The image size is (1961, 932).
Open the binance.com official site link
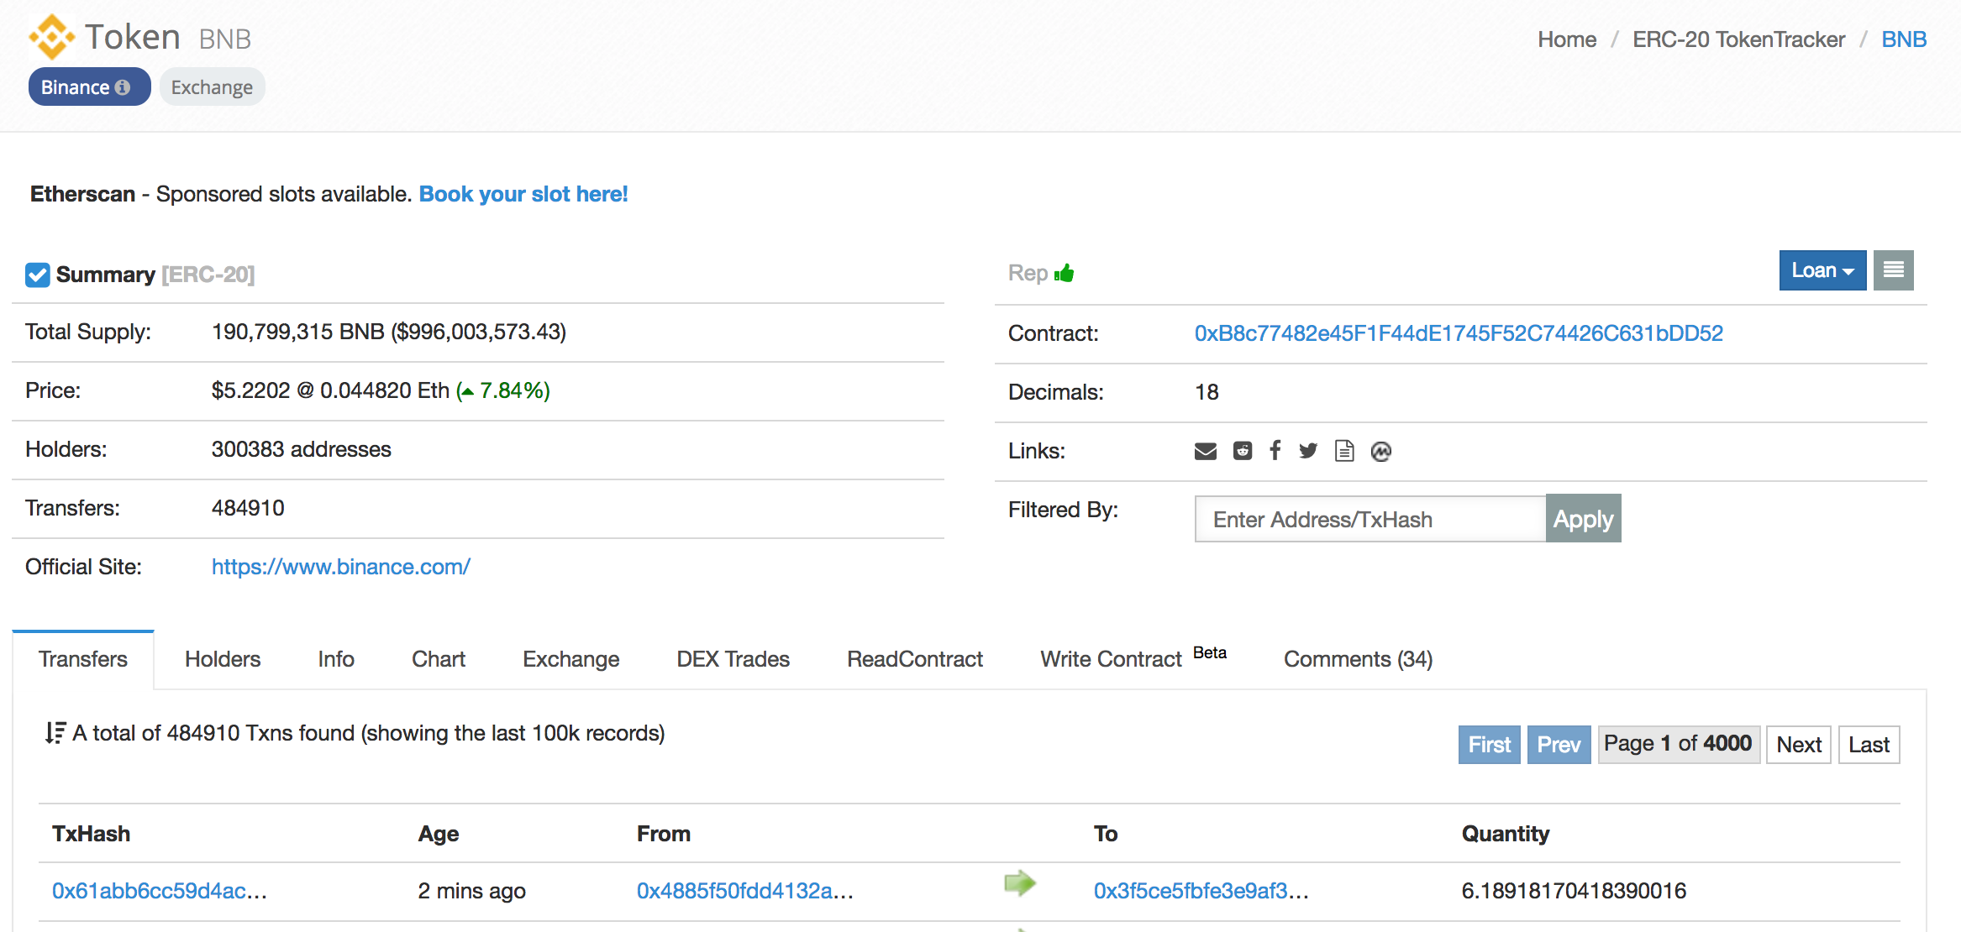click(x=340, y=567)
